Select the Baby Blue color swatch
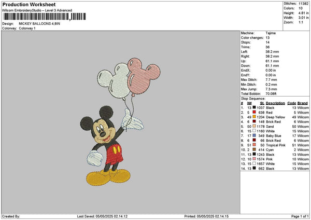Image resolution: width=311 pixels, height=220 pixels. point(254,135)
